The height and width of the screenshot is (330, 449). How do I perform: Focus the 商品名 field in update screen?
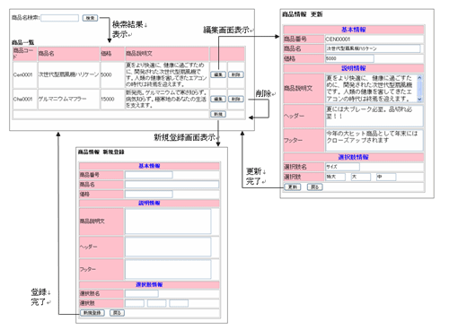tap(373, 48)
